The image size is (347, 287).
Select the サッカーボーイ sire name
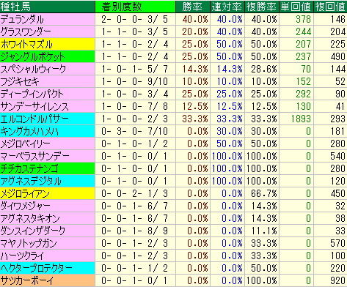tap(26, 280)
